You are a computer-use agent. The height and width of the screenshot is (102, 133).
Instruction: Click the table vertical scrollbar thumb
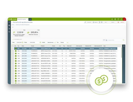[121, 52]
